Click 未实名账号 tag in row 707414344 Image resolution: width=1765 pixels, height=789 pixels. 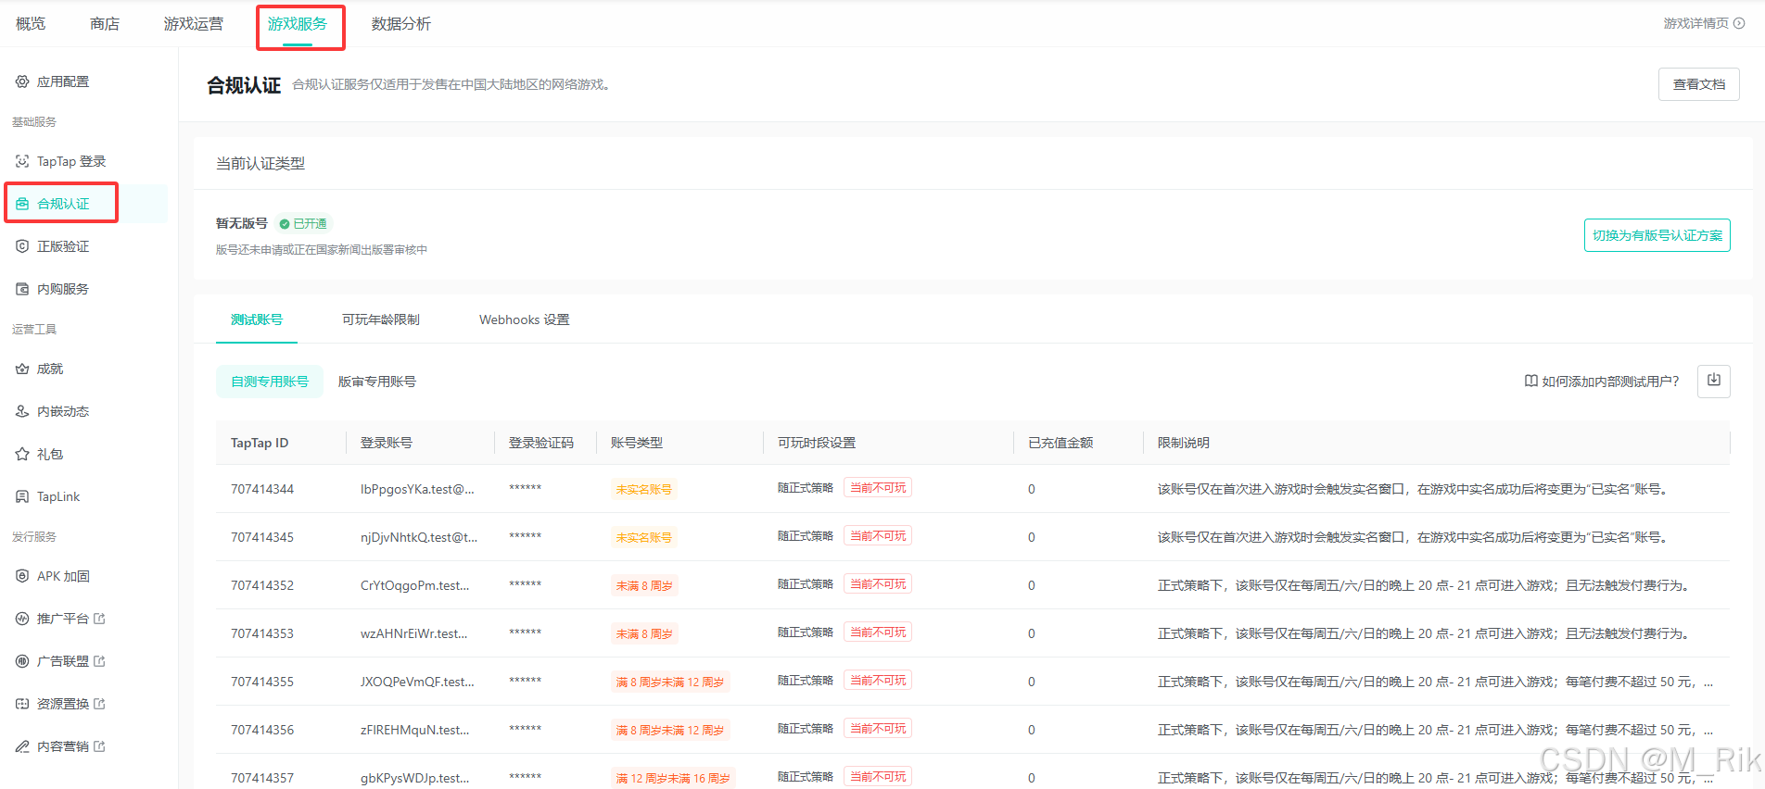pyautogui.click(x=644, y=489)
